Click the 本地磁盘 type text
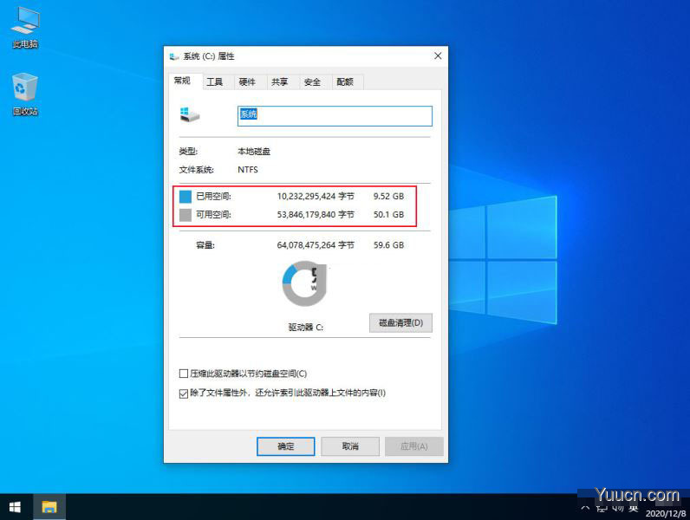Image resolution: width=690 pixels, height=520 pixels. point(254,152)
